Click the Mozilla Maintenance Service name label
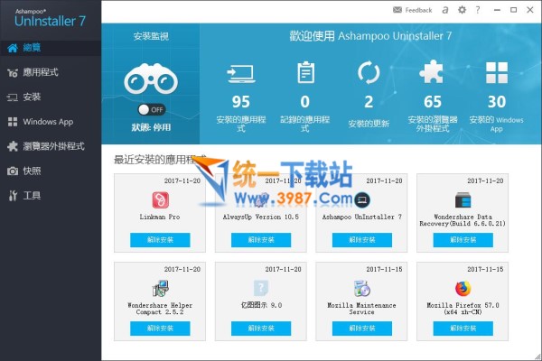Image resolution: width=542 pixels, height=361 pixels. click(361, 309)
